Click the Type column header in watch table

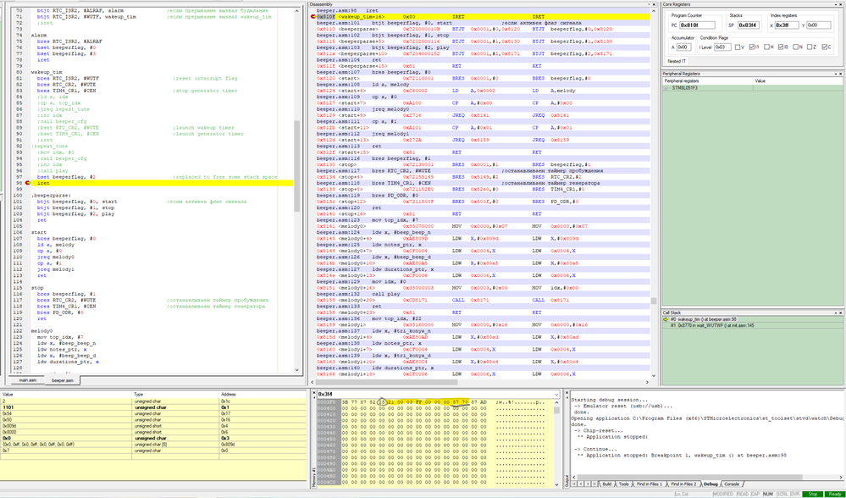176,395
